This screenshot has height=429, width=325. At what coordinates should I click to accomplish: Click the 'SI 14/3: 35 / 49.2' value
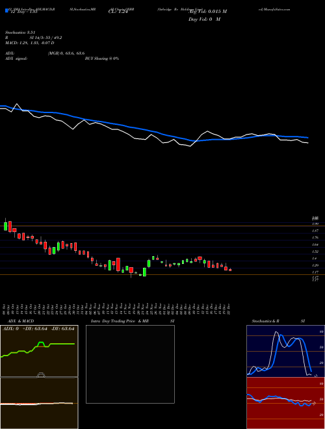coord(46,38)
